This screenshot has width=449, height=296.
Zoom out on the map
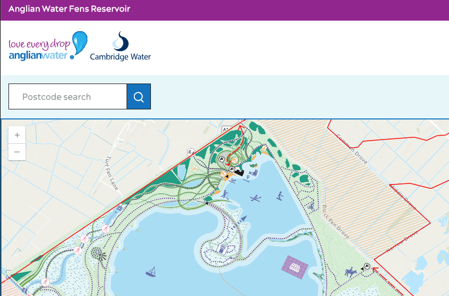coord(17,152)
